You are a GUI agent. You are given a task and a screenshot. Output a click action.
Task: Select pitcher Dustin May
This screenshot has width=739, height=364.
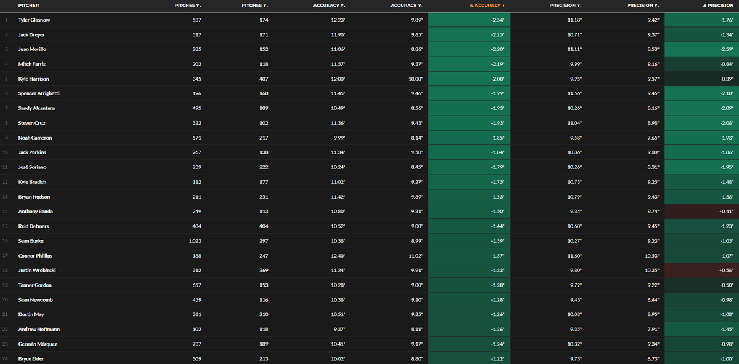[x=31, y=315]
